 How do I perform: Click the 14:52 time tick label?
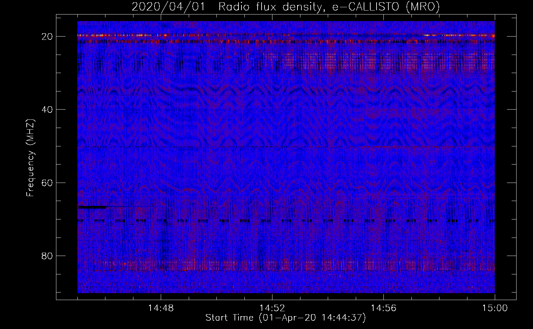(x=272, y=308)
